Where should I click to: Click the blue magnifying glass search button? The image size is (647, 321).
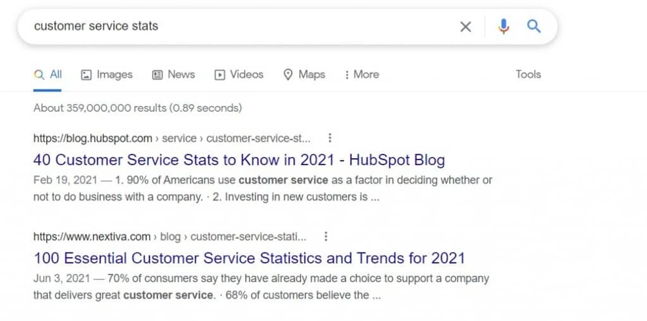point(534,26)
